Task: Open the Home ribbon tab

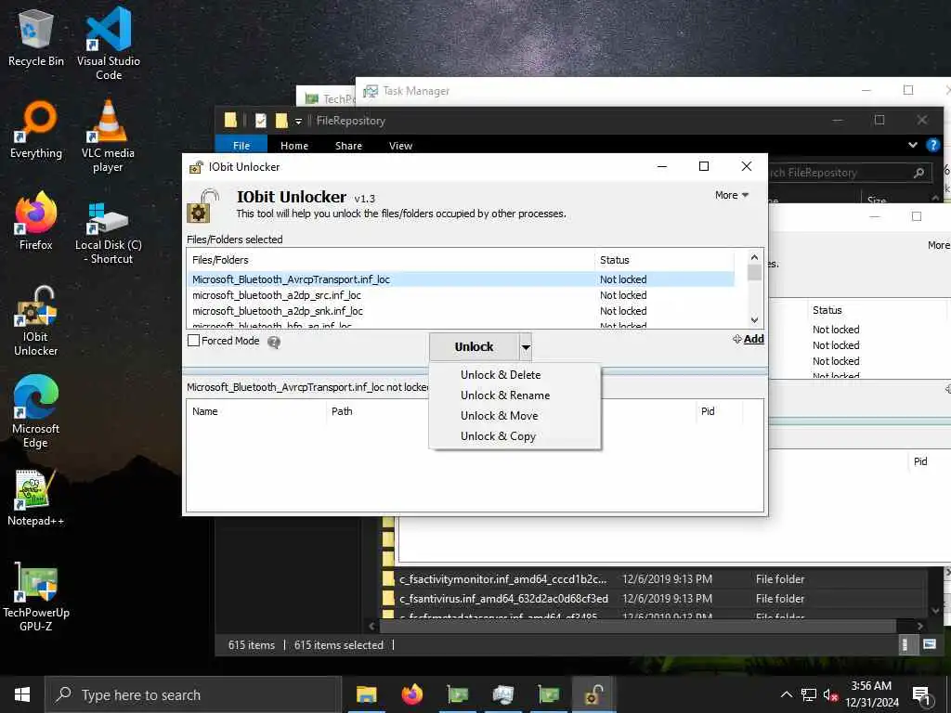Action: point(294,146)
